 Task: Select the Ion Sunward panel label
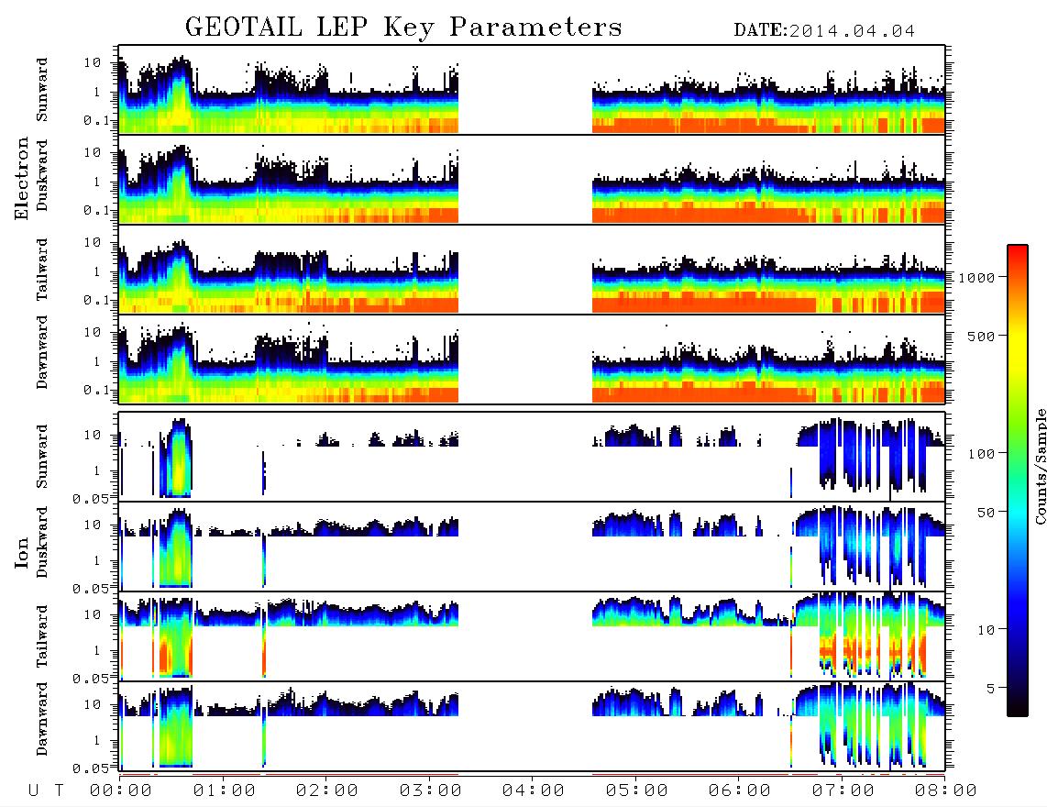(x=42, y=457)
